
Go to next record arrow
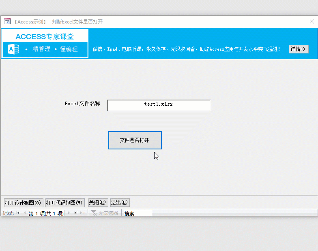69,213
